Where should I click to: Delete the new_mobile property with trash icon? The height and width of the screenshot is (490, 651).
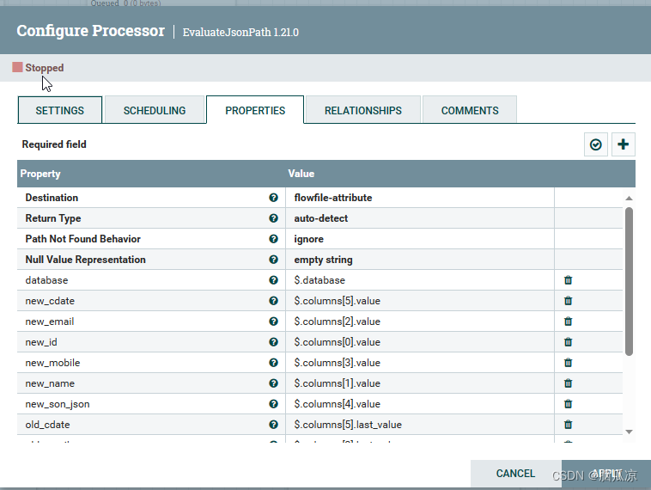tap(568, 363)
